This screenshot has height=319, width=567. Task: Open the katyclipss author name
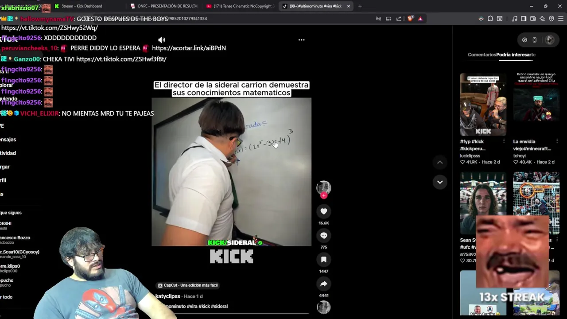(x=168, y=296)
